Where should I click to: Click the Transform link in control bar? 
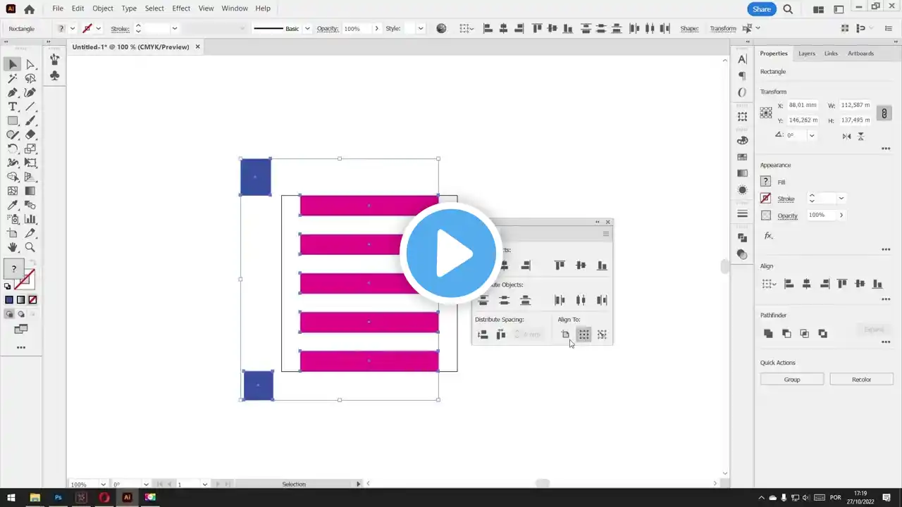pos(723,29)
